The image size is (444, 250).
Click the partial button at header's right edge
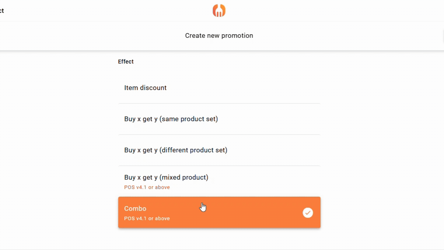click(443, 35)
